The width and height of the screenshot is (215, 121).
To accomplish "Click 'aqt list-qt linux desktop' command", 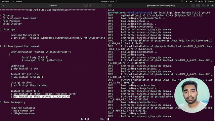I will click(x=29, y=85).
